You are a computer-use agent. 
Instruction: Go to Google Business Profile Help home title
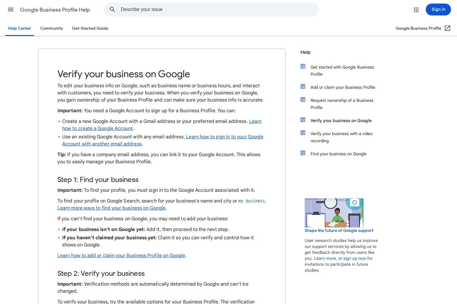coord(55,10)
